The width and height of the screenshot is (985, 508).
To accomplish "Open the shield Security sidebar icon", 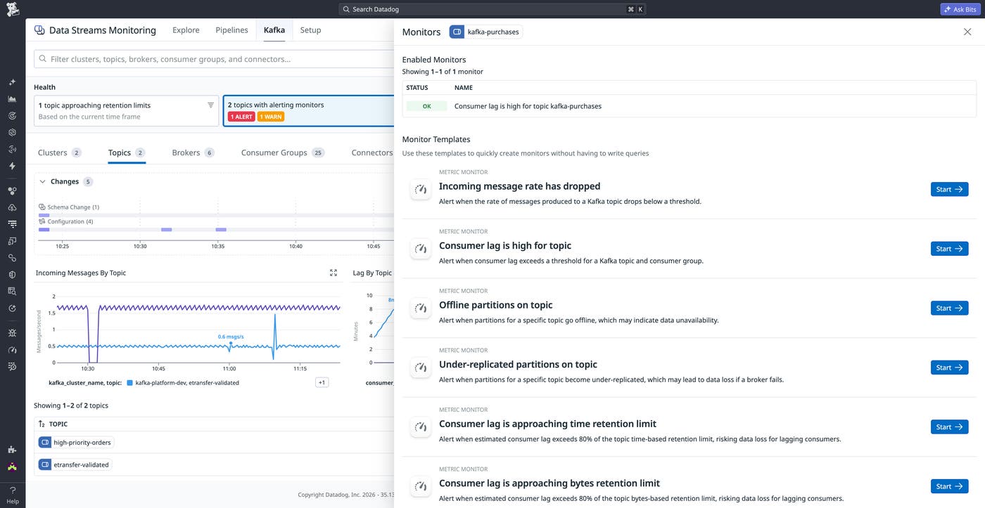I will click(x=12, y=275).
